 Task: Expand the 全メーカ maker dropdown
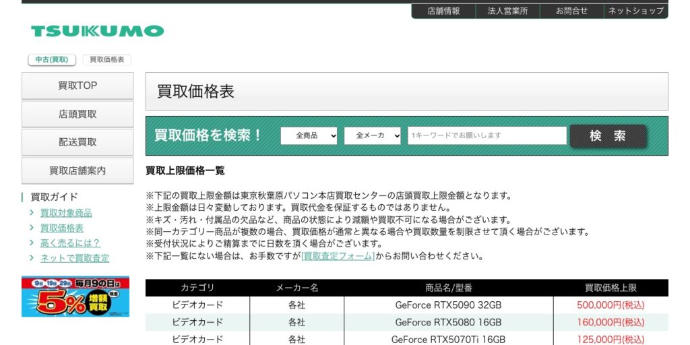coord(372,135)
